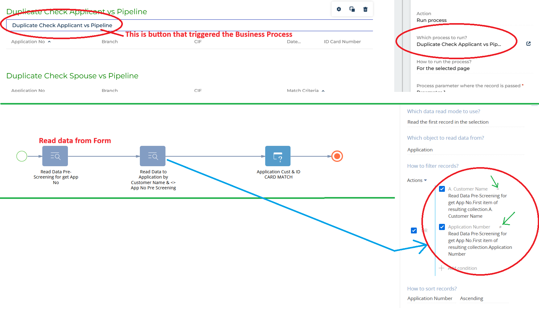Click the Match Criteria column header
This screenshot has width=539, height=321.
click(303, 90)
